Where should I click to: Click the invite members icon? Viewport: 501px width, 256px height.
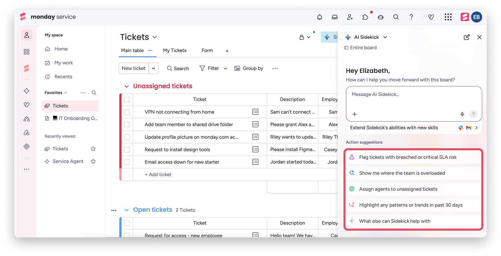click(350, 17)
